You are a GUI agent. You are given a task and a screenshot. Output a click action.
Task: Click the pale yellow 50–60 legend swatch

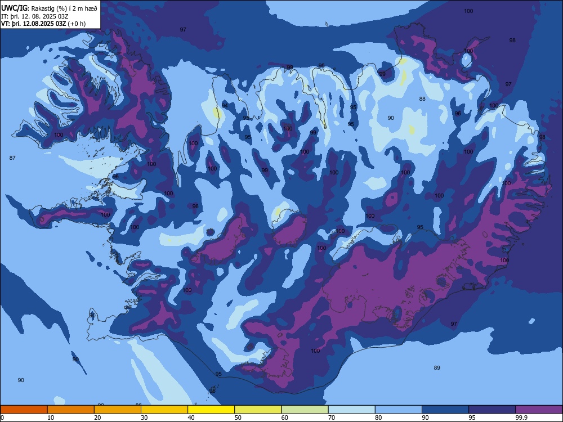click(x=258, y=410)
